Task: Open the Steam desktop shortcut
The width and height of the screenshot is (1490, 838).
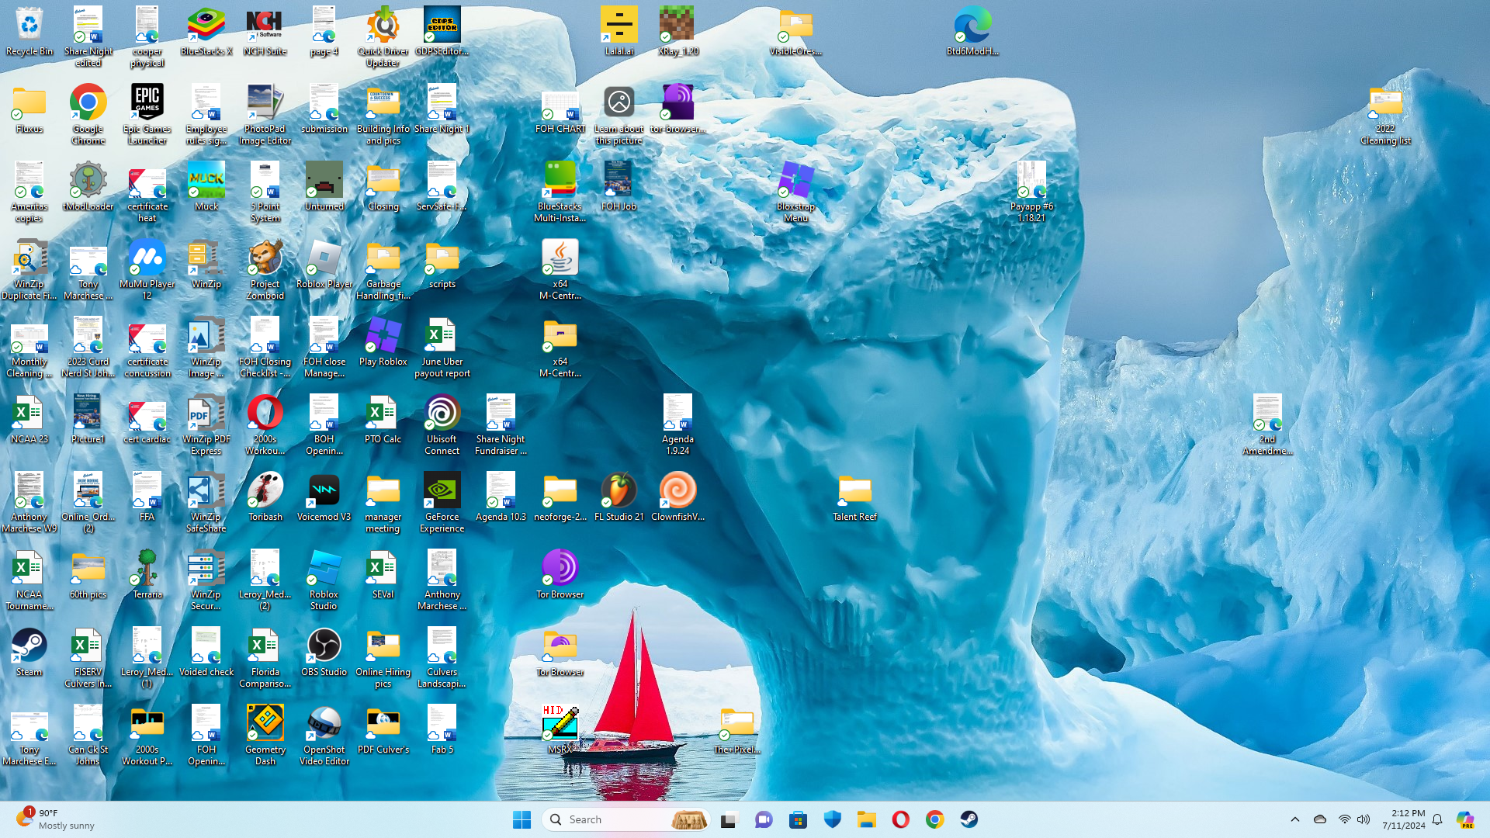Action: click(29, 646)
